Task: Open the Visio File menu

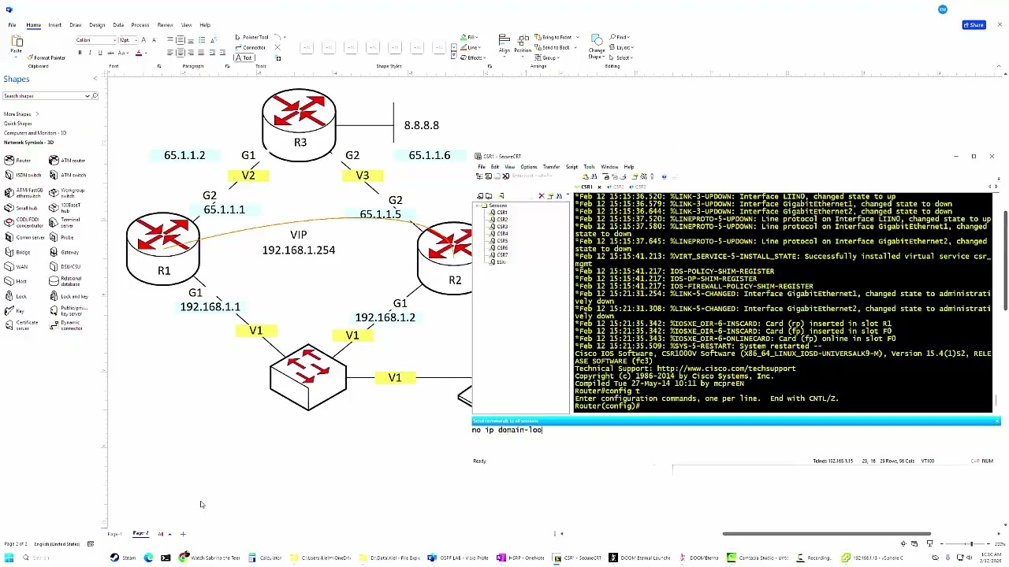Action: [x=12, y=25]
